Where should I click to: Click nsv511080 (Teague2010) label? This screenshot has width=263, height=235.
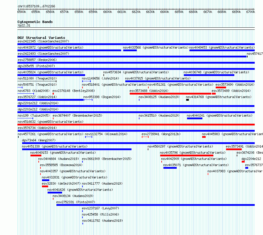click(37, 78)
